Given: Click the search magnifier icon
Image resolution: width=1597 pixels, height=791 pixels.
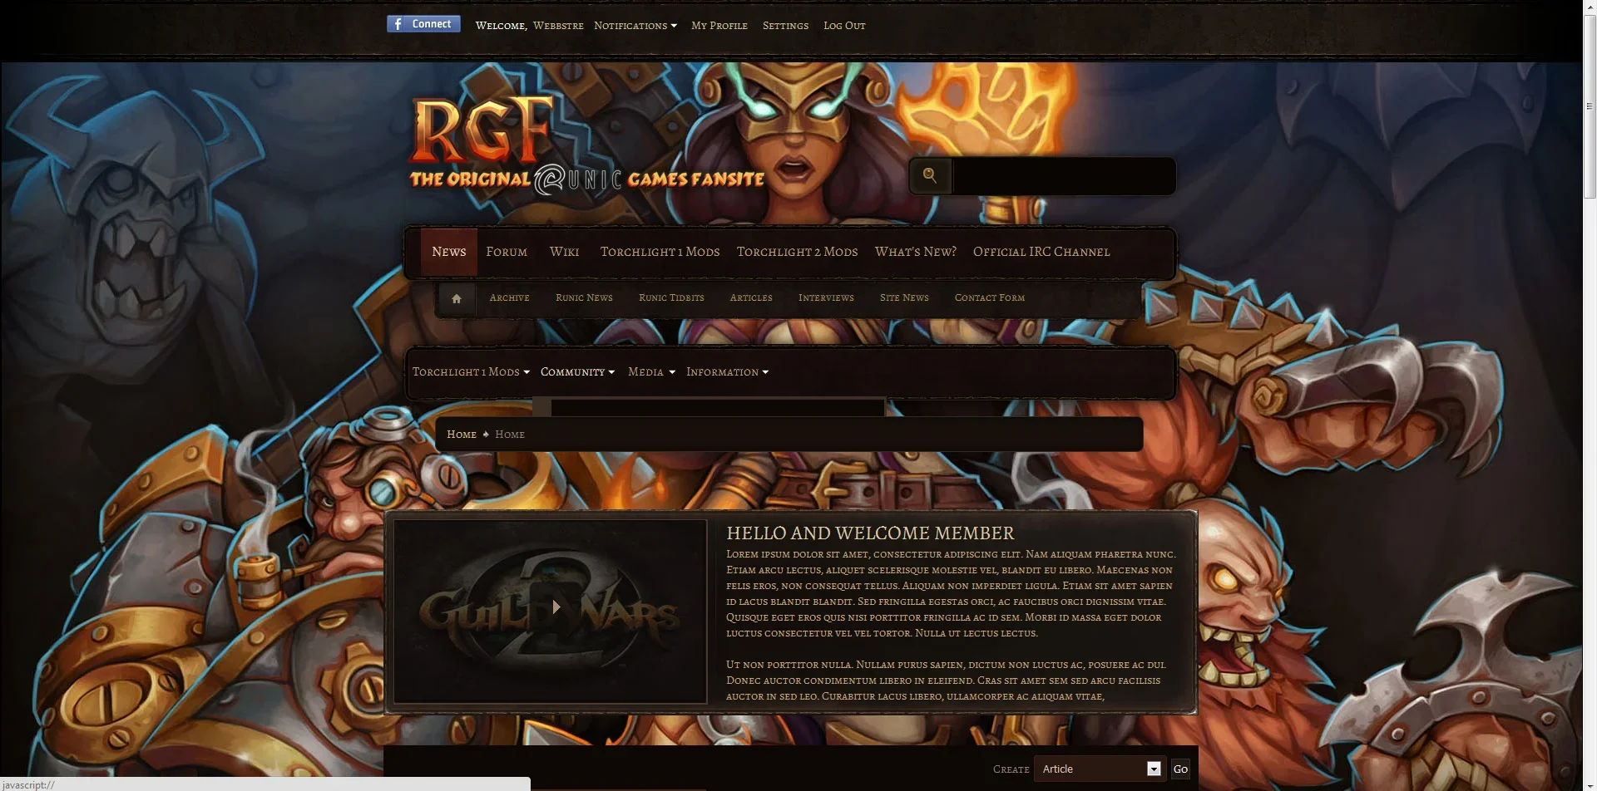Looking at the screenshot, I should 930,175.
